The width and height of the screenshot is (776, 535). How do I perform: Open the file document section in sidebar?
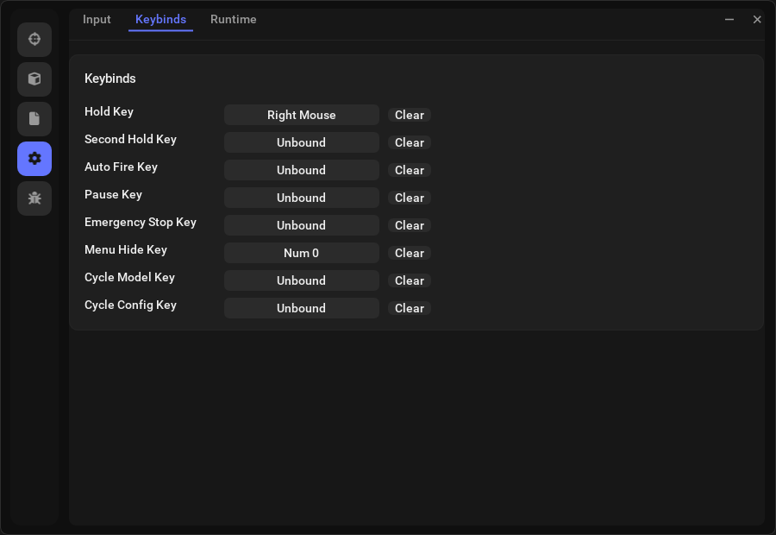point(34,119)
